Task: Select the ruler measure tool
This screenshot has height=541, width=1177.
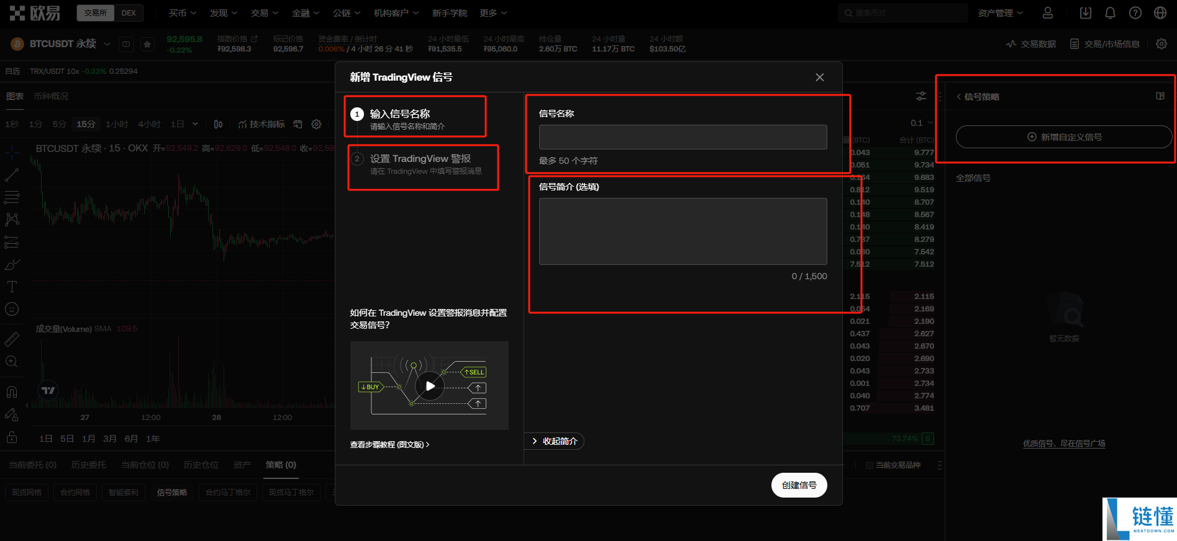Action: (12, 339)
